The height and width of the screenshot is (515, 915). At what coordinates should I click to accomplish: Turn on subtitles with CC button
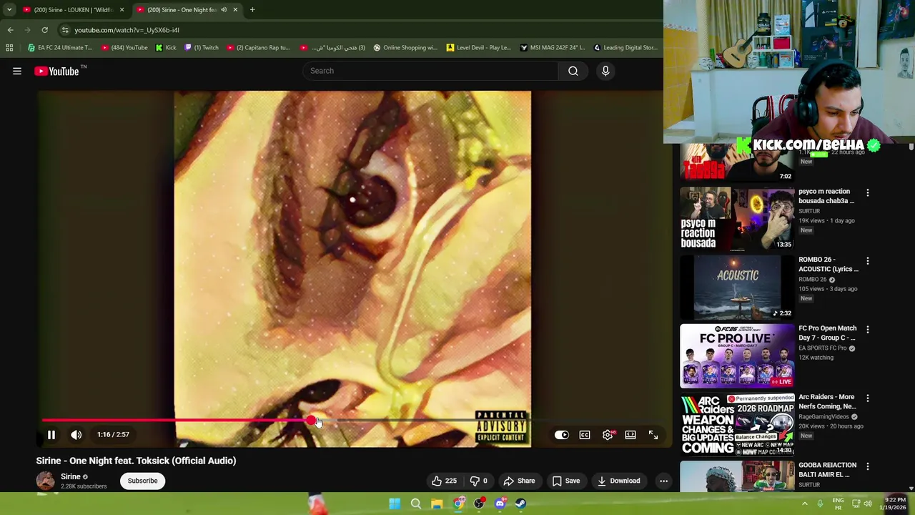click(585, 435)
